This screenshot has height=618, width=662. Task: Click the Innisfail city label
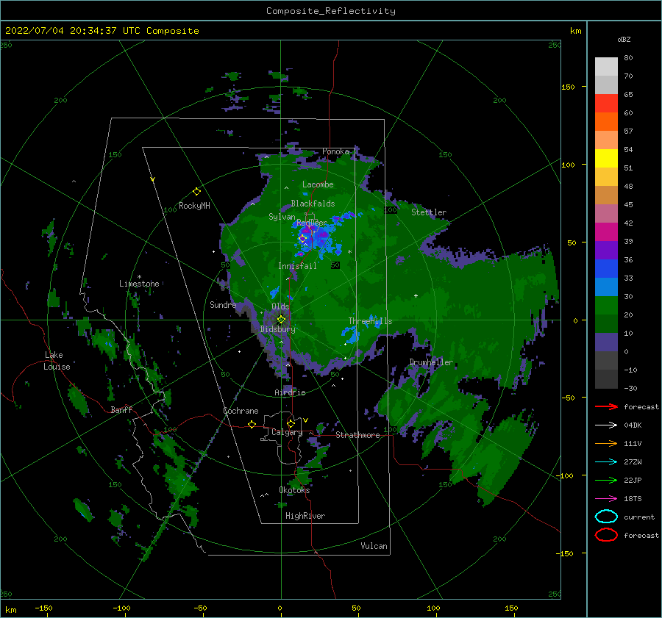click(x=297, y=266)
